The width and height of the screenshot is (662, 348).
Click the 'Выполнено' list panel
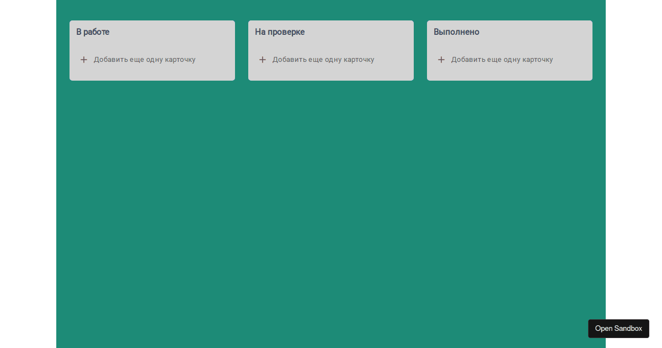(509, 50)
